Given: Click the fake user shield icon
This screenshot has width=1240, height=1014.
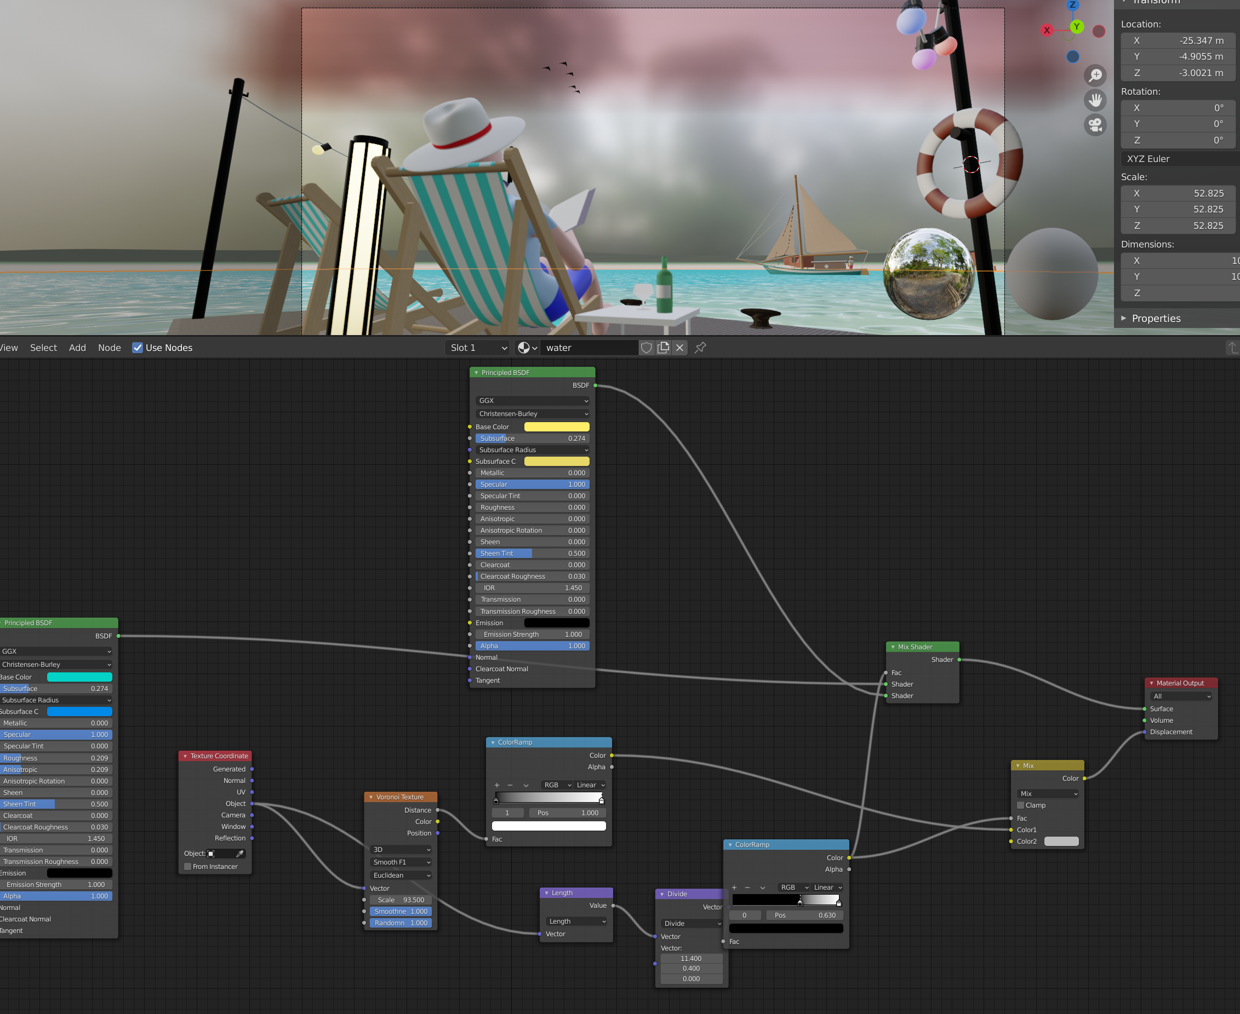Looking at the screenshot, I should (646, 348).
